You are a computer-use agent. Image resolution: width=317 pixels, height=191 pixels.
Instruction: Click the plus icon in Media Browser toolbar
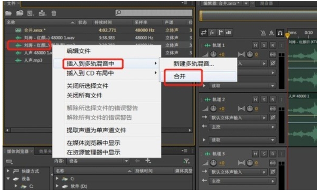[x=148, y=161]
